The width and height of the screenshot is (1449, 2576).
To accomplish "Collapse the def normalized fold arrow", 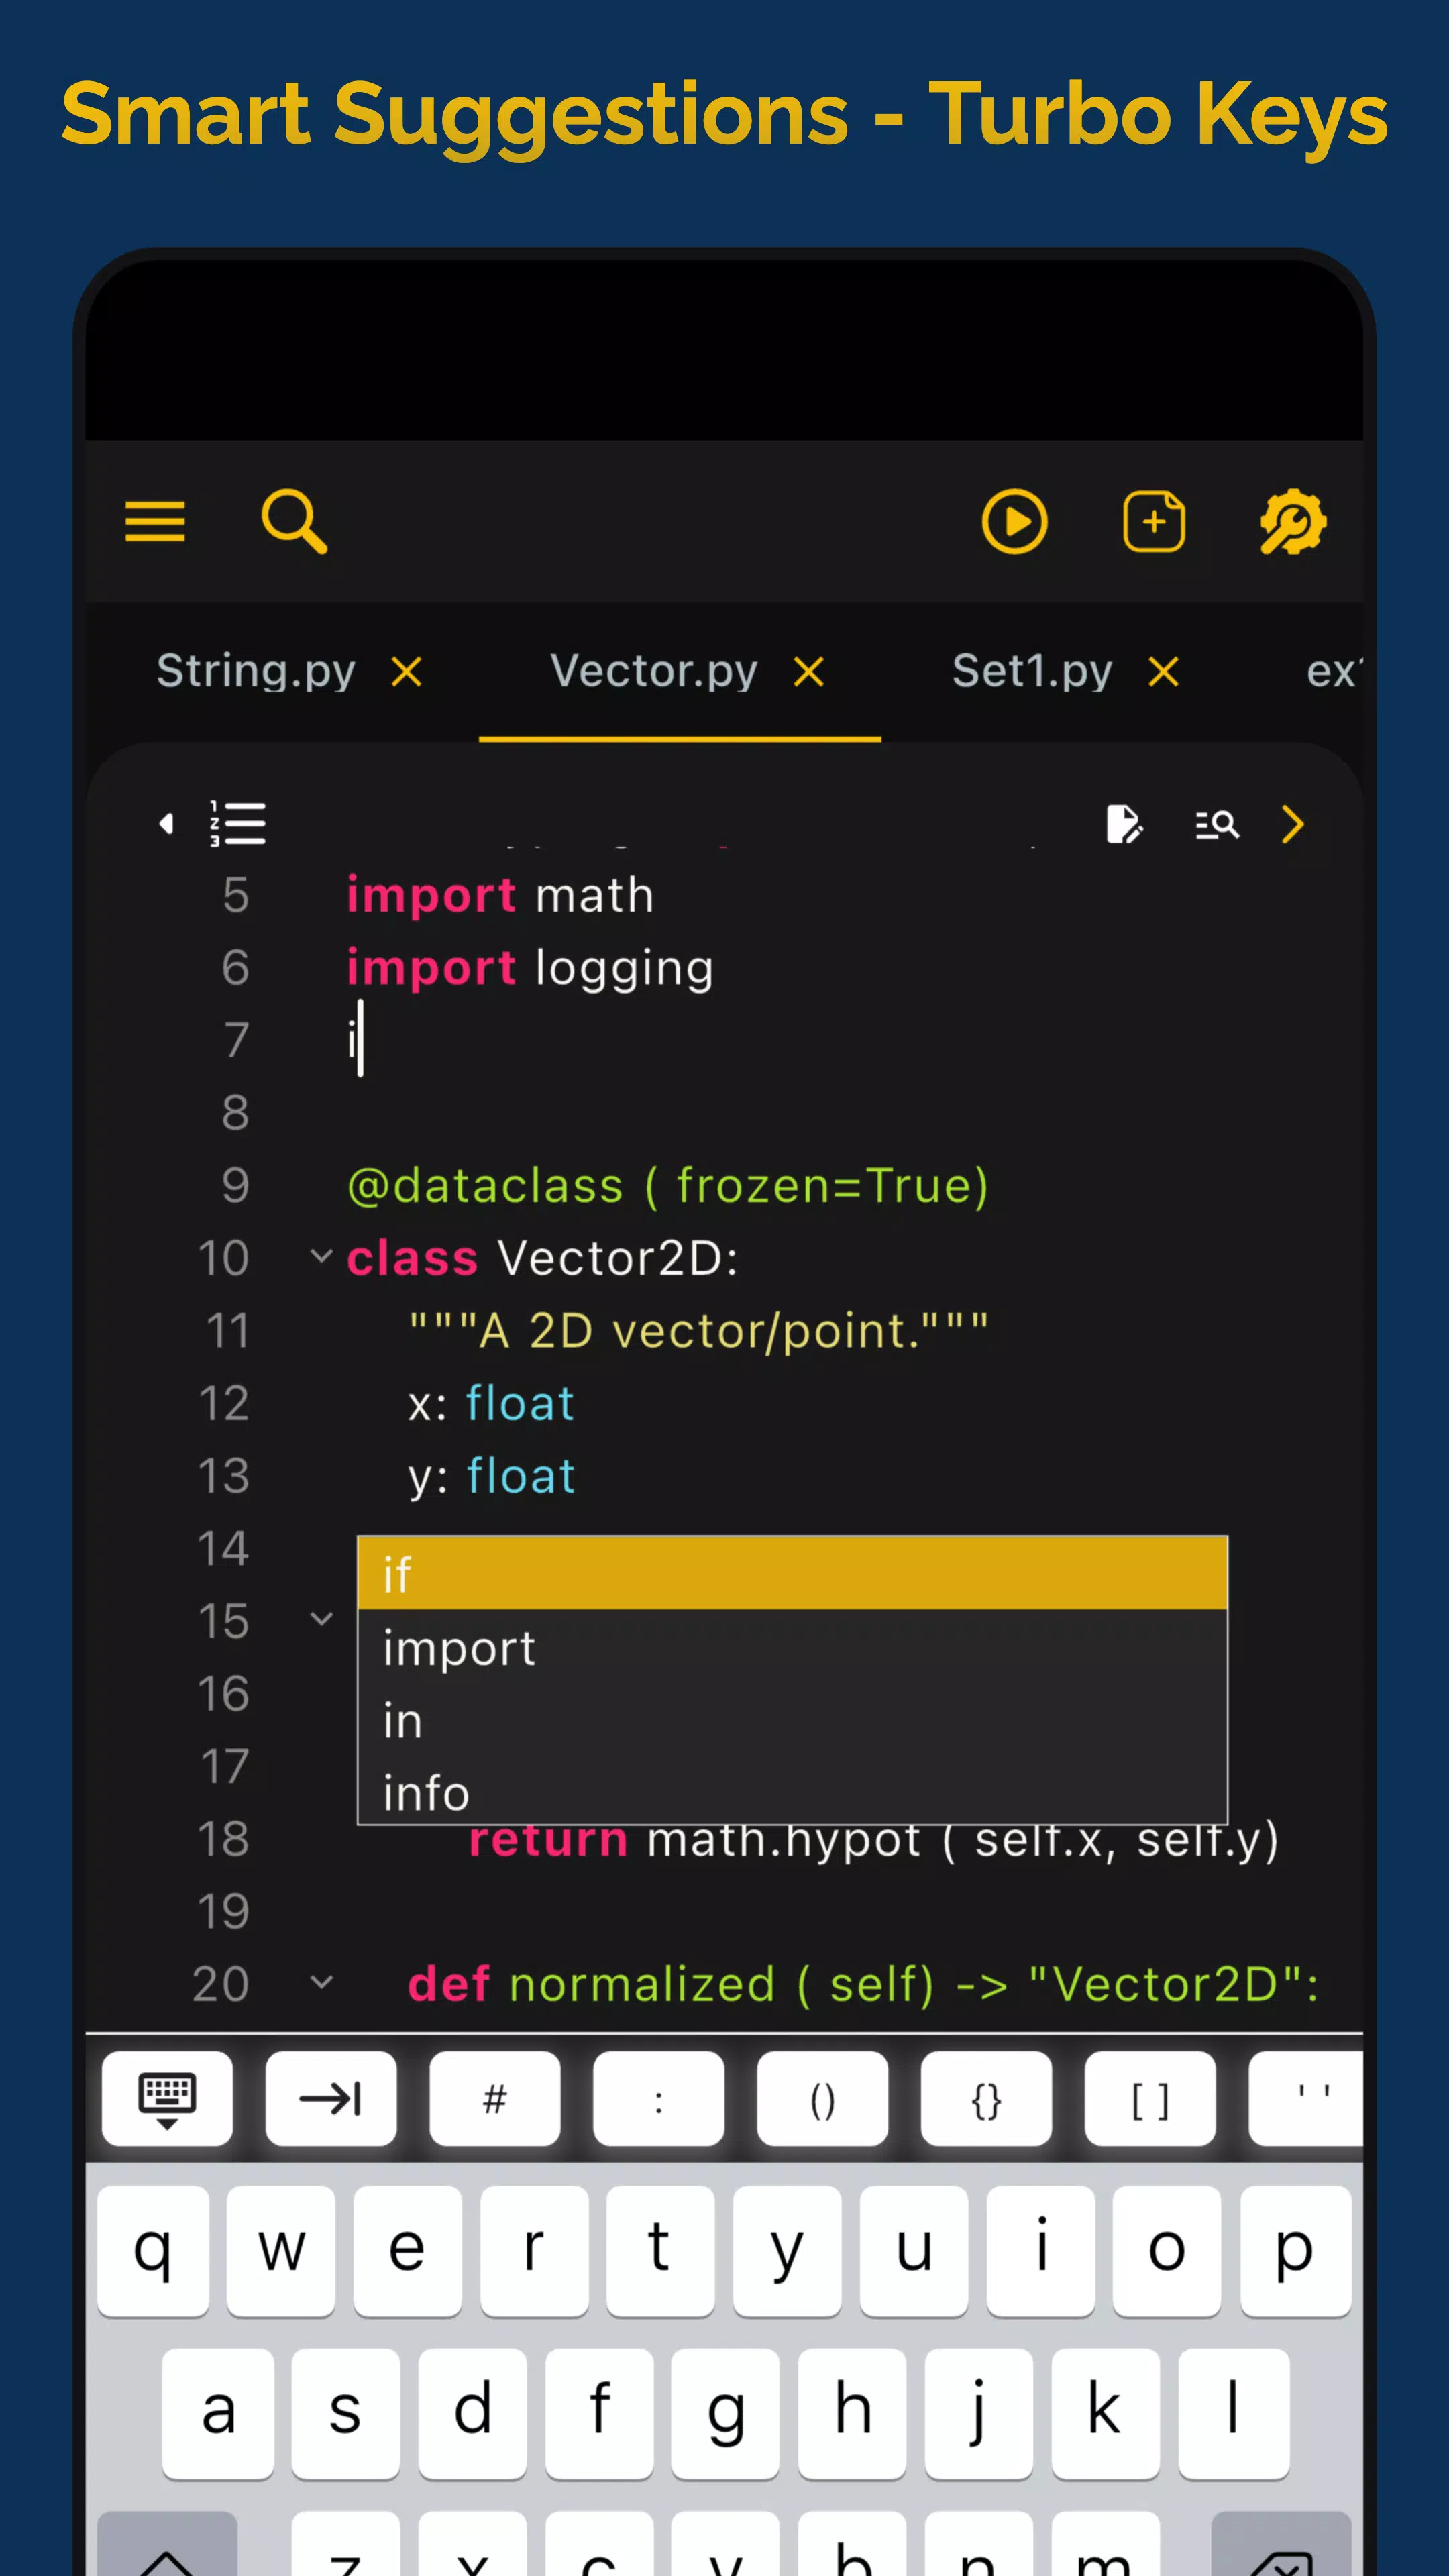I will coord(321,1982).
